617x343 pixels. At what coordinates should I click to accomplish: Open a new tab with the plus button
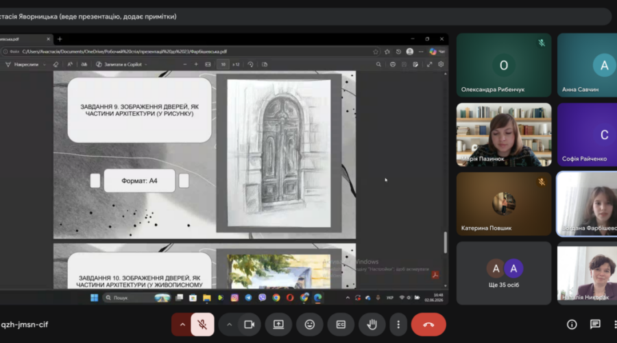[60, 39]
